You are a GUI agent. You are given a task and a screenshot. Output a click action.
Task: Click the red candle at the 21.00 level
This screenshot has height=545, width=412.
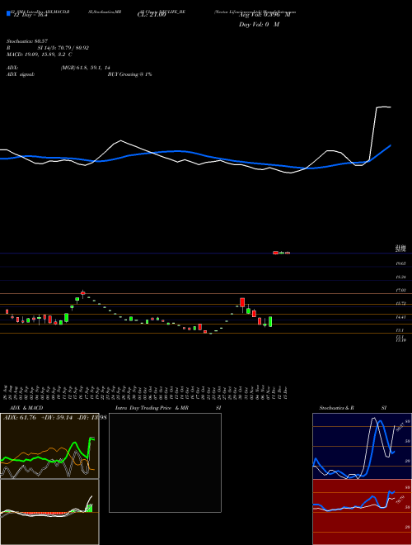276,253
